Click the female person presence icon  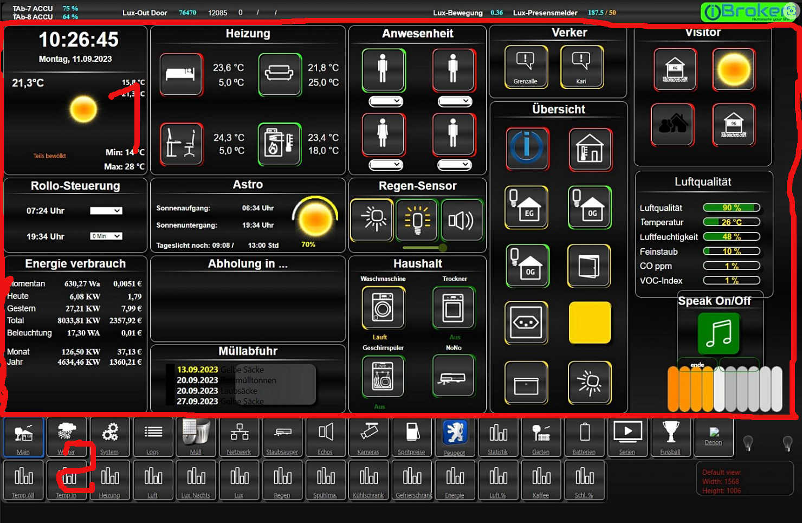[x=383, y=134]
